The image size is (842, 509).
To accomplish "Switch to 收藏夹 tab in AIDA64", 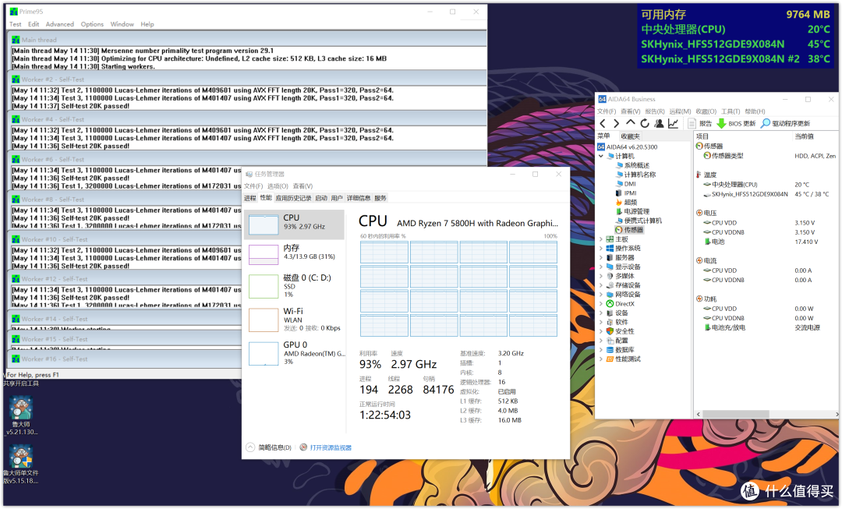I will tap(630, 136).
